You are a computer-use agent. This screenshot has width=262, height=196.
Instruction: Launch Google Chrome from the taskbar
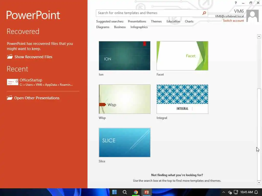[x=136, y=192]
